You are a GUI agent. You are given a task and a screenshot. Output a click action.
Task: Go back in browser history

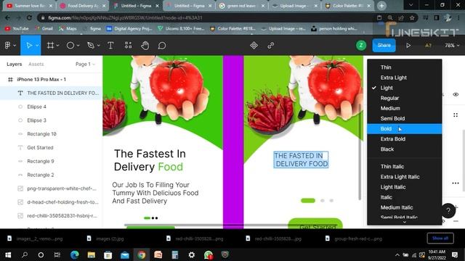[x=7, y=17]
